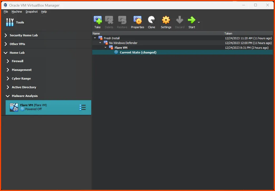Click the VirtualBox title bar logo

pyautogui.click(x=6, y=5)
